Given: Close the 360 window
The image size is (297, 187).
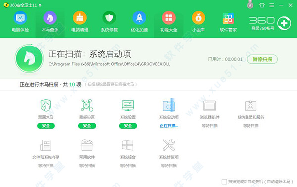Looking at the screenshot, I should 291,5.
